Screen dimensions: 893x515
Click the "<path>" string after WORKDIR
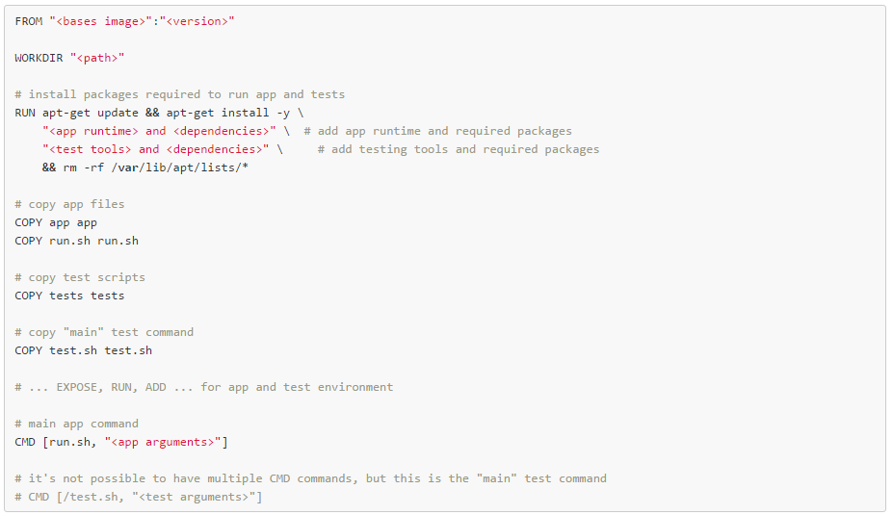coord(97,58)
